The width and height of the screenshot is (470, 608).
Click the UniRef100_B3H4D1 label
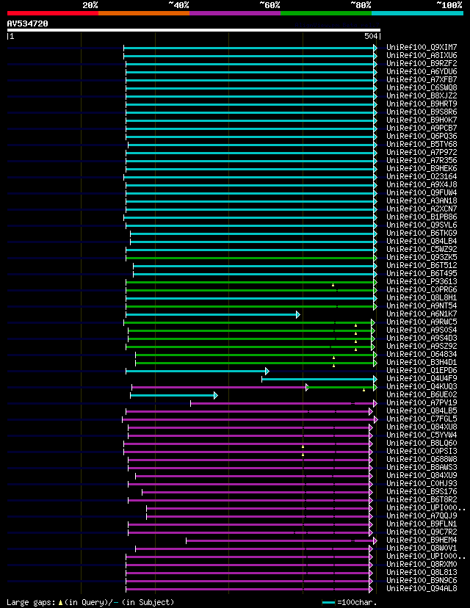click(422, 363)
